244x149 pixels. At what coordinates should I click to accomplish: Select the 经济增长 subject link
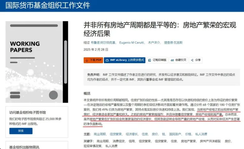point(132,134)
